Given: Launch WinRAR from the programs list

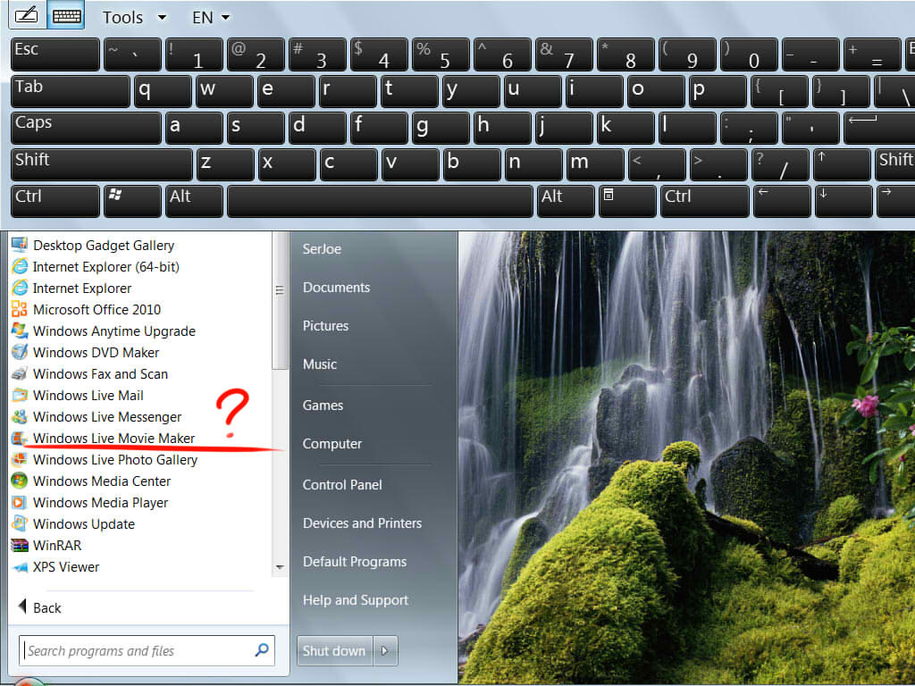Looking at the screenshot, I should 56,546.
